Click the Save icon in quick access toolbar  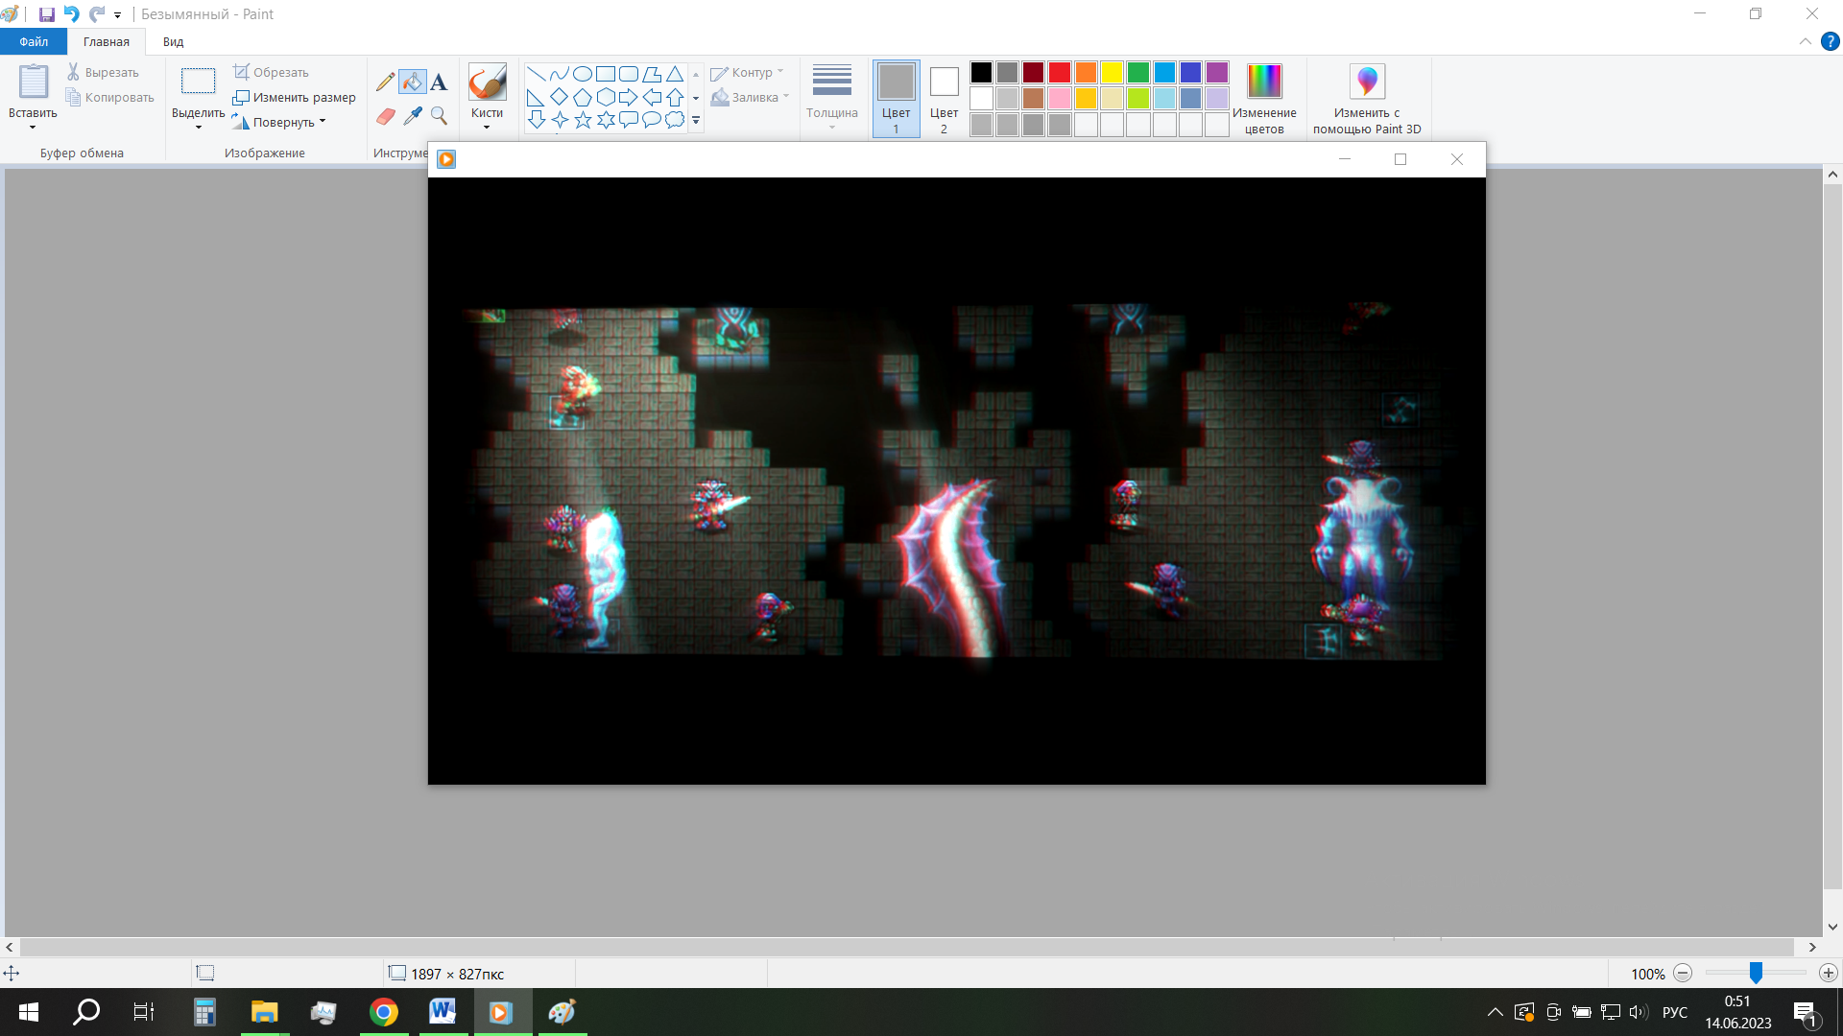click(46, 14)
